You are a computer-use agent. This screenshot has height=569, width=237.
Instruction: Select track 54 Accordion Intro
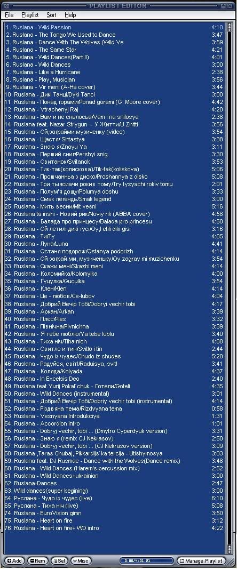click(115, 423)
